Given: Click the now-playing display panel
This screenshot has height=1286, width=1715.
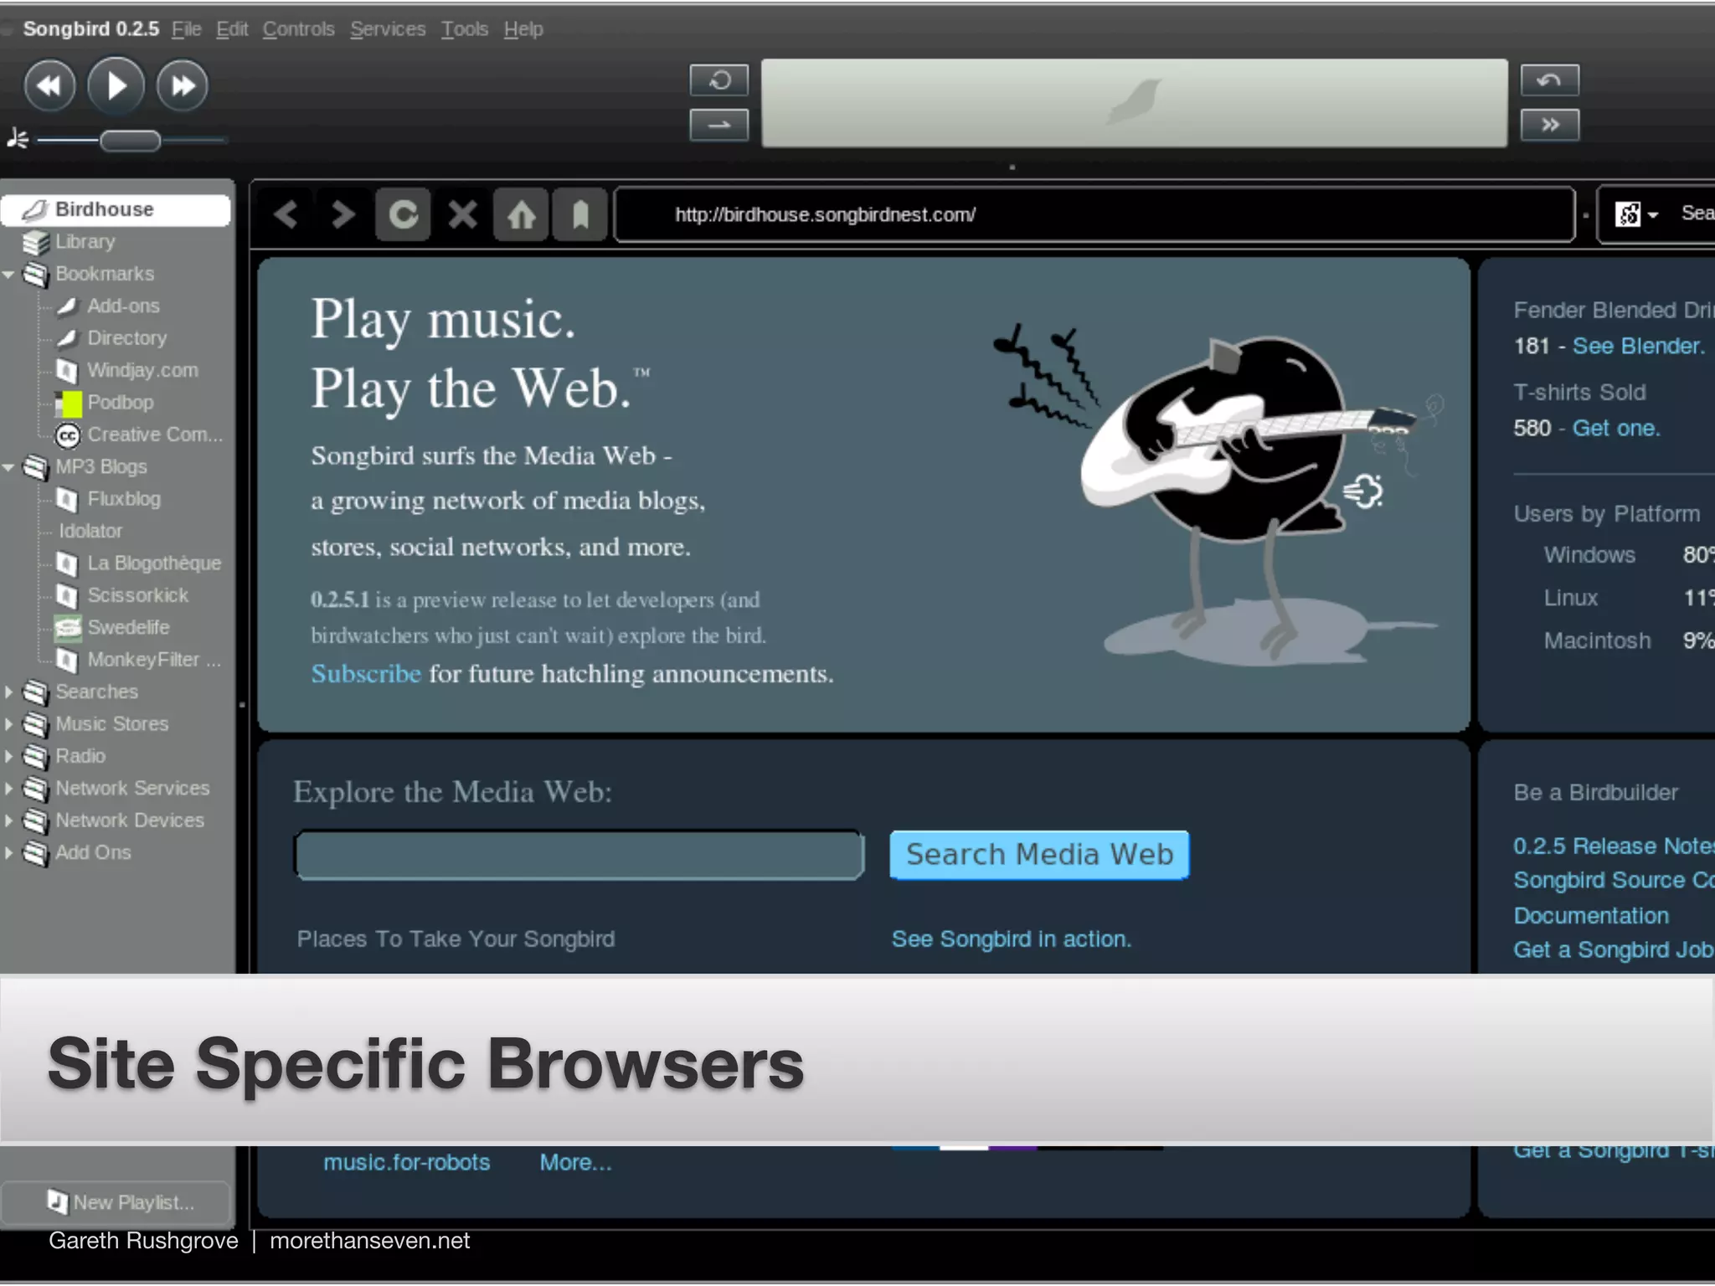Looking at the screenshot, I should coord(1135,103).
